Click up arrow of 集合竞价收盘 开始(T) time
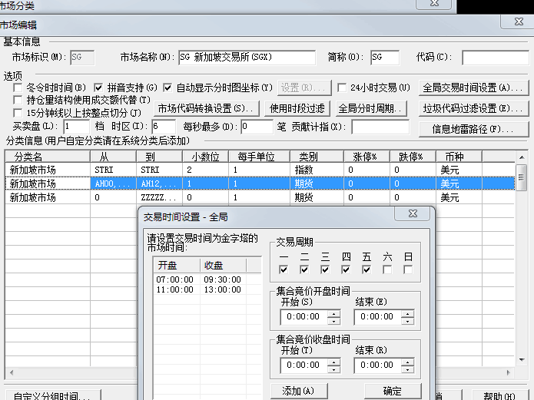The height and width of the screenshot is (400, 534). [x=333, y=362]
